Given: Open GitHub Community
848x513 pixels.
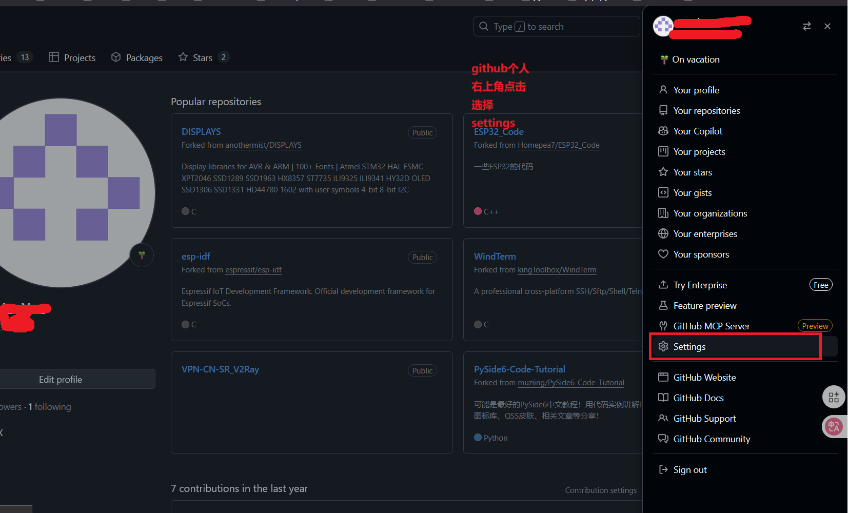Looking at the screenshot, I should [x=745, y=439].
